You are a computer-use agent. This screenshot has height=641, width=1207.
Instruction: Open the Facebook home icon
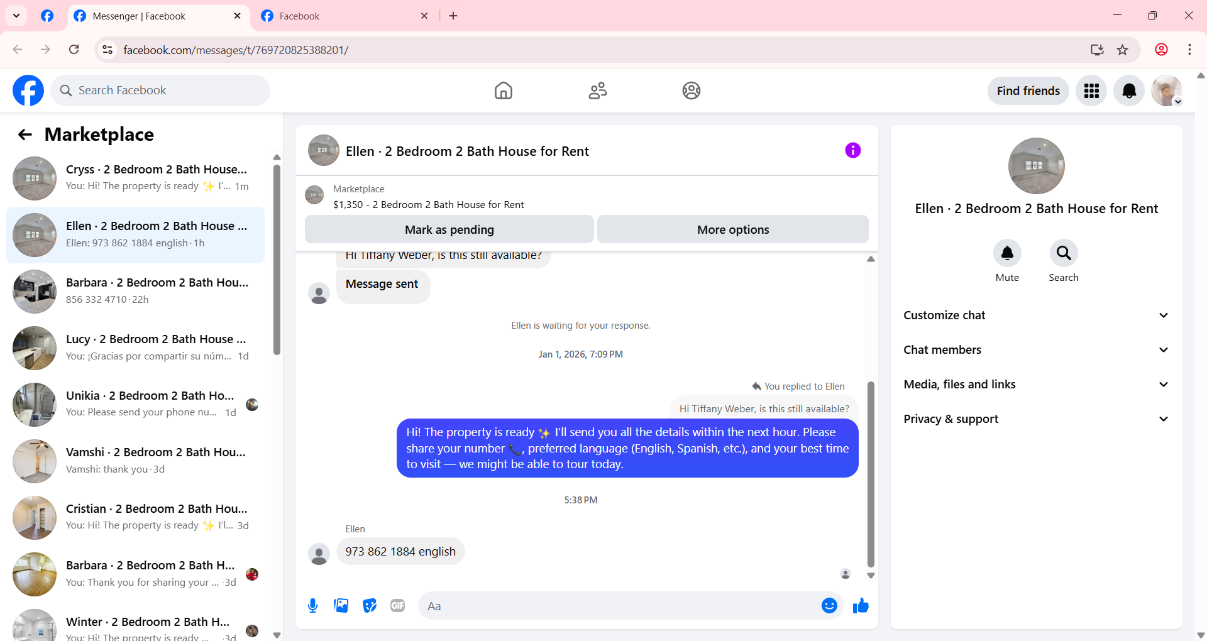(x=503, y=90)
